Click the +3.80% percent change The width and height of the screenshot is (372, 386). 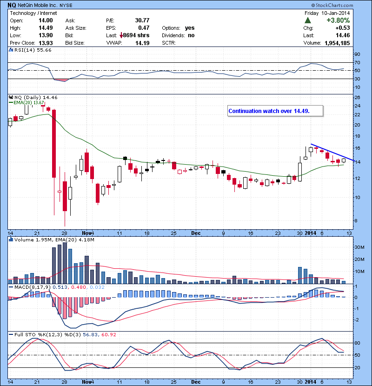338,20
